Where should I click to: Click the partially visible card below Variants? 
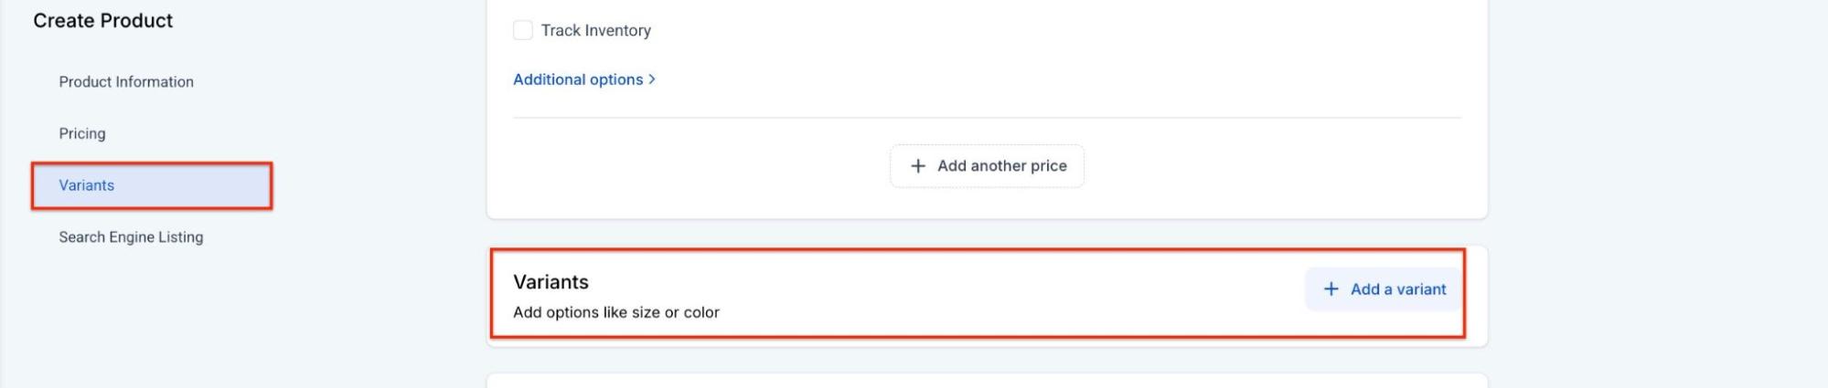987,381
